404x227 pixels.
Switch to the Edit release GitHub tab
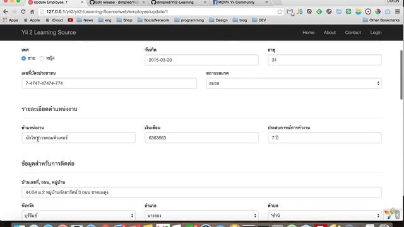point(116,3)
